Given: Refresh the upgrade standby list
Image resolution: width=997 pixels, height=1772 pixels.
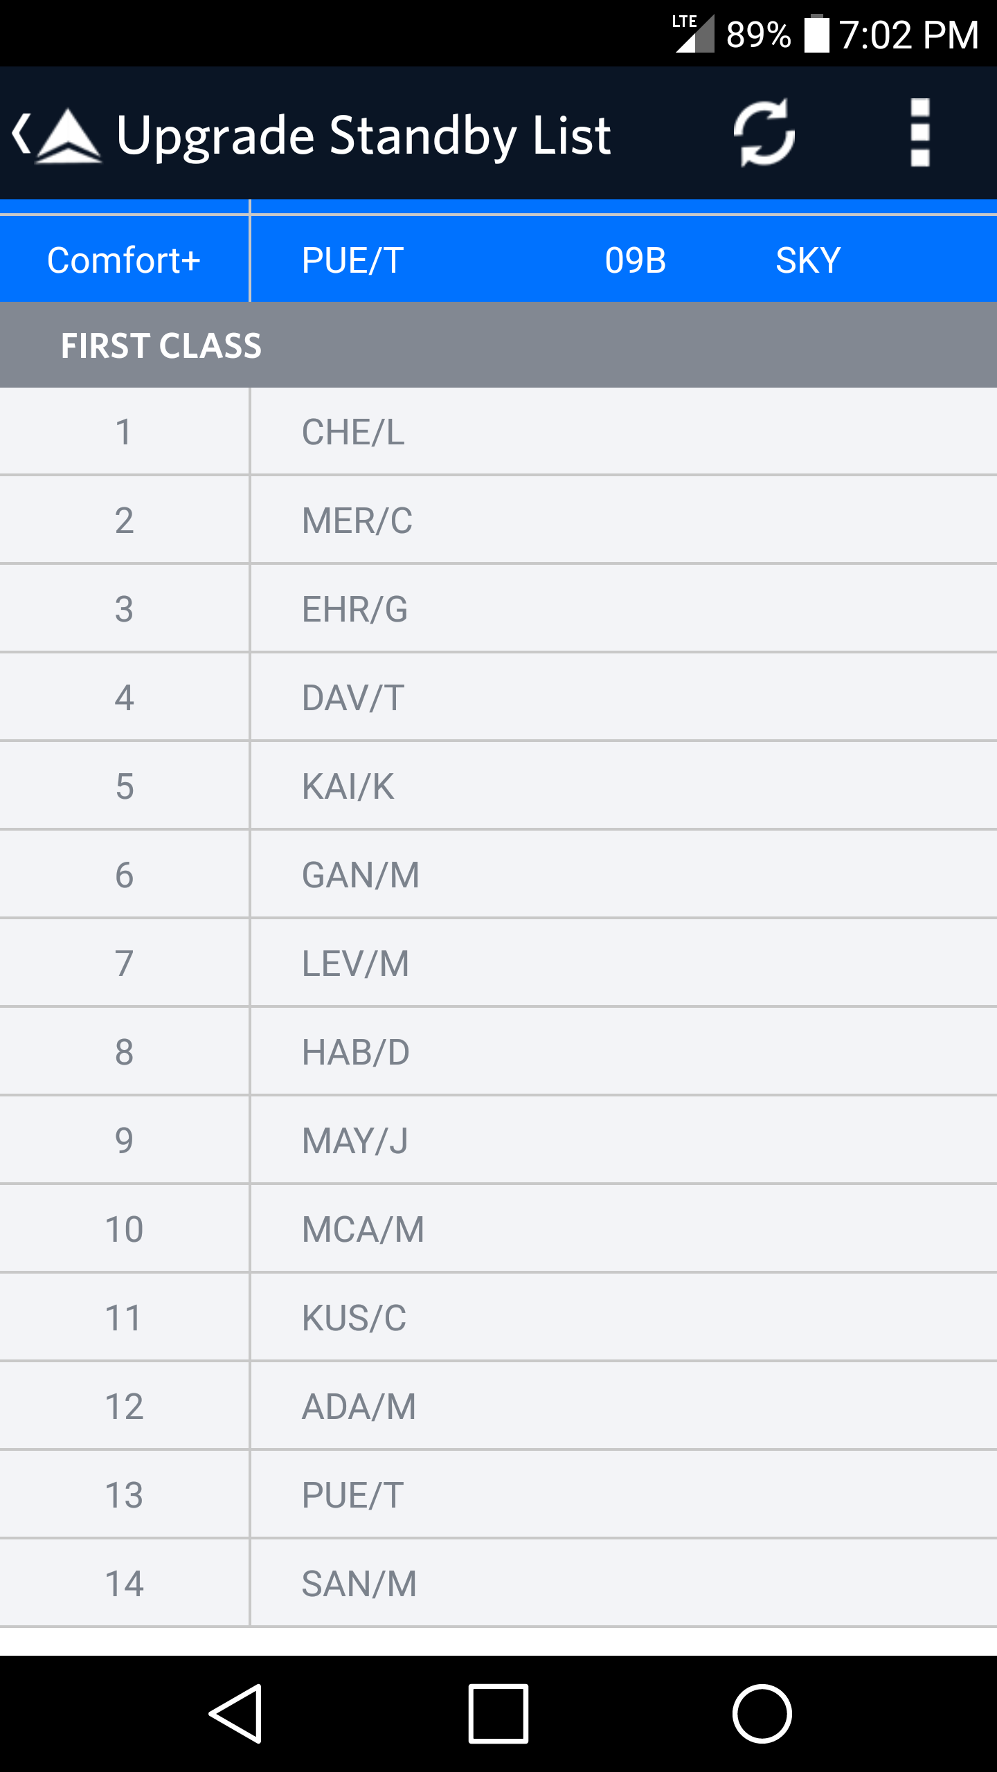Looking at the screenshot, I should 764,133.
